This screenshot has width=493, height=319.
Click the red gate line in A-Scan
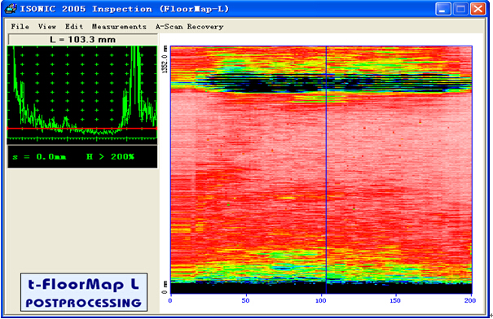pos(82,129)
